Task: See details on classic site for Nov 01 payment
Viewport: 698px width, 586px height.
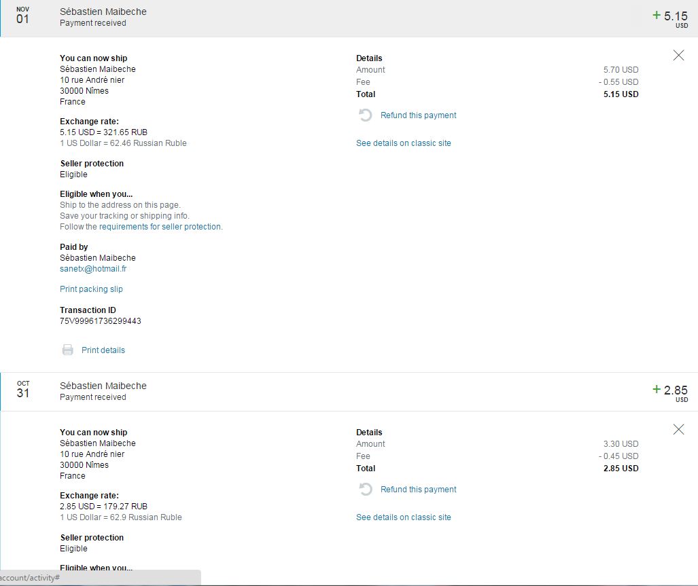Action: point(403,143)
